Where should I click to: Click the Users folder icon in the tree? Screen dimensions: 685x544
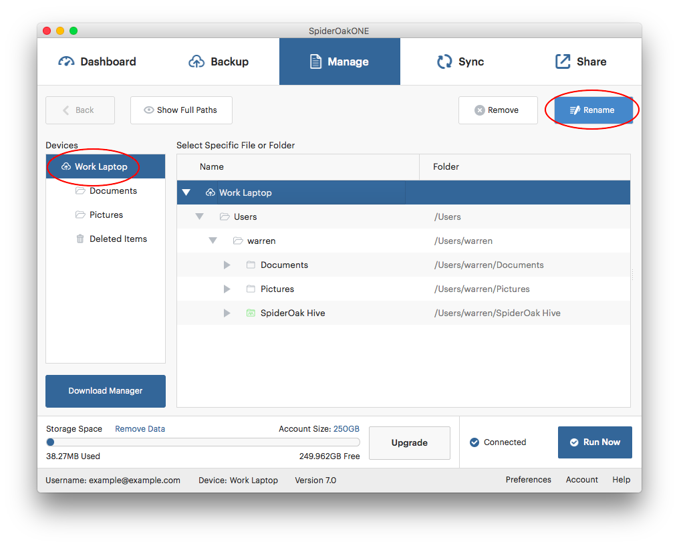point(225,217)
